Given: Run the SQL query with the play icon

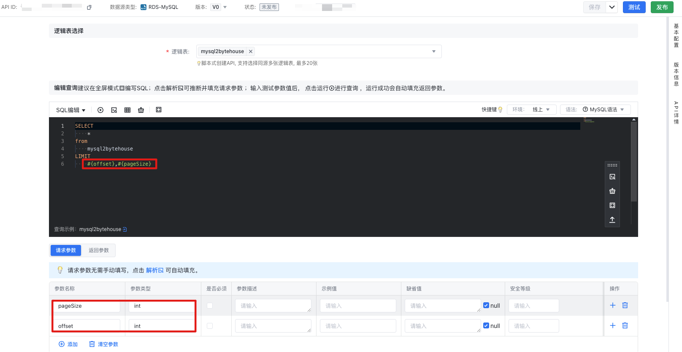Looking at the screenshot, I should coord(100,110).
